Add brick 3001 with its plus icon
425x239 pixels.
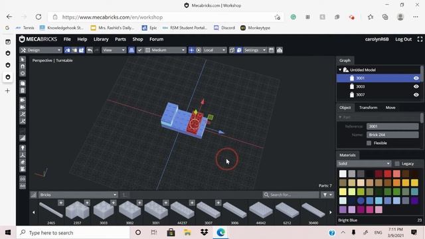165,202
